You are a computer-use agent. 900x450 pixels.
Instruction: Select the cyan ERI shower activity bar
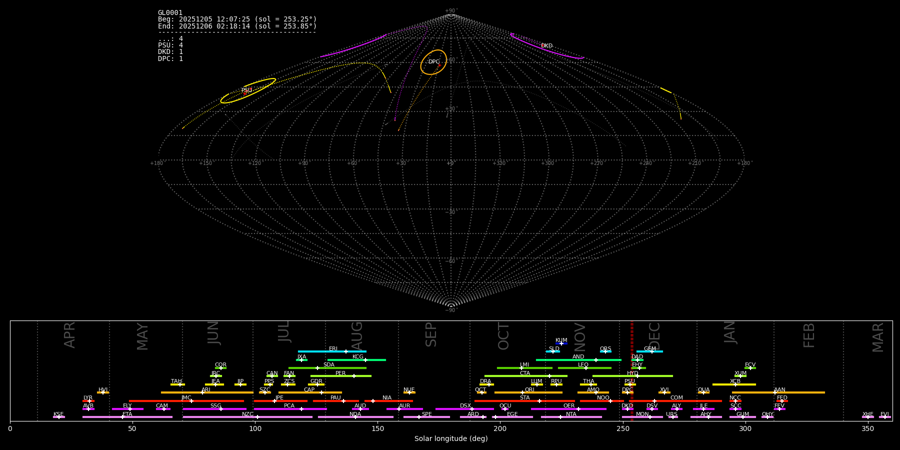(x=320, y=351)
